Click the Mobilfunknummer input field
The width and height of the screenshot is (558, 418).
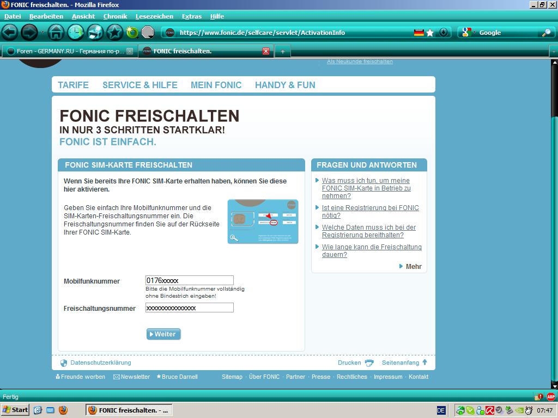(190, 280)
